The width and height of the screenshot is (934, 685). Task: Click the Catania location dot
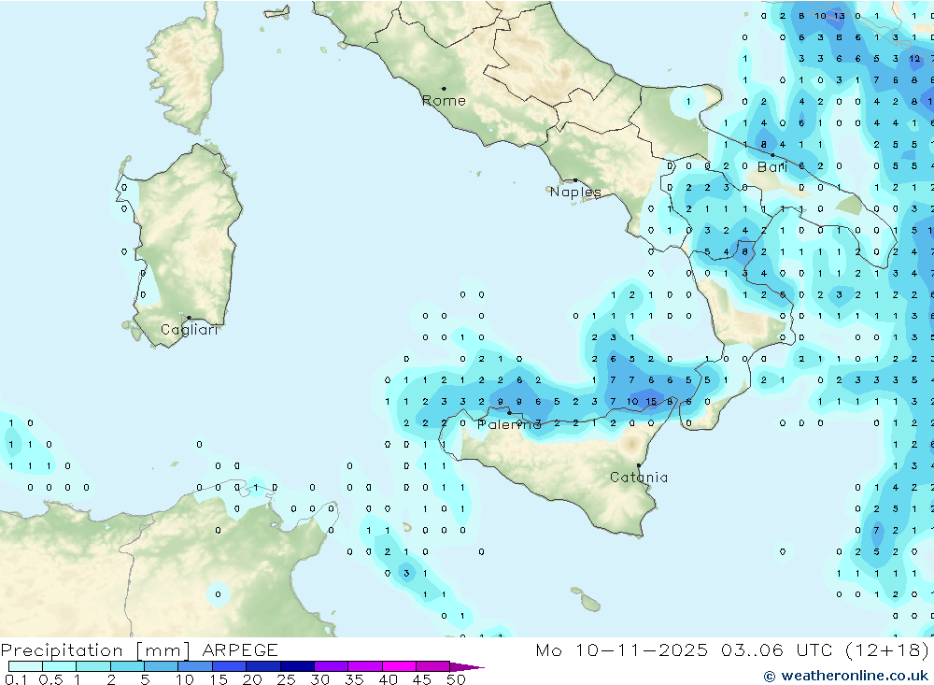click(x=639, y=465)
